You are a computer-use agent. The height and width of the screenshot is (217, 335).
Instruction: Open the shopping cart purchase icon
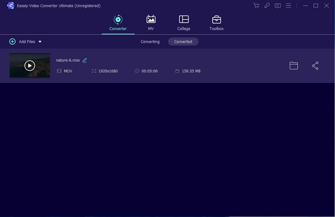[x=256, y=5]
